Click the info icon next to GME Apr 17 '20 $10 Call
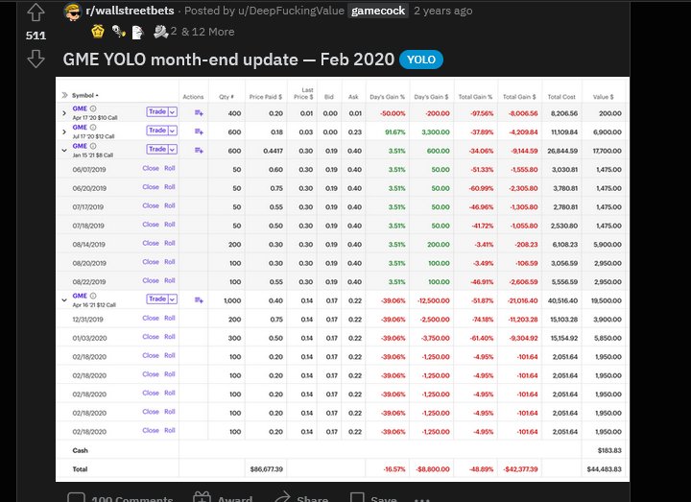691x502 pixels. coord(93,108)
